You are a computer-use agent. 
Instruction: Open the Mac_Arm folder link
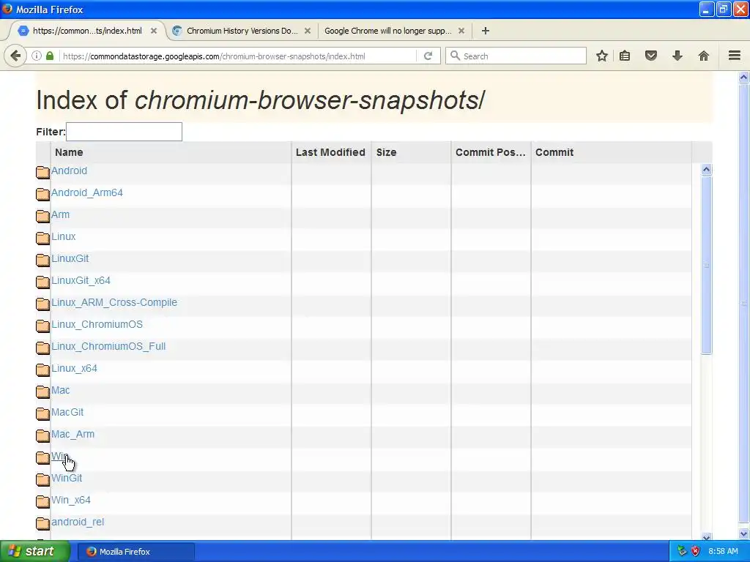pos(73,434)
